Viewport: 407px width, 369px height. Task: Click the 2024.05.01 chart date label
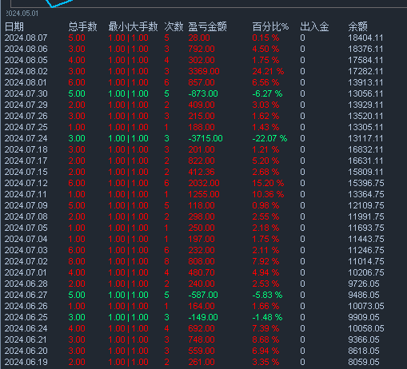coord(22,14)
